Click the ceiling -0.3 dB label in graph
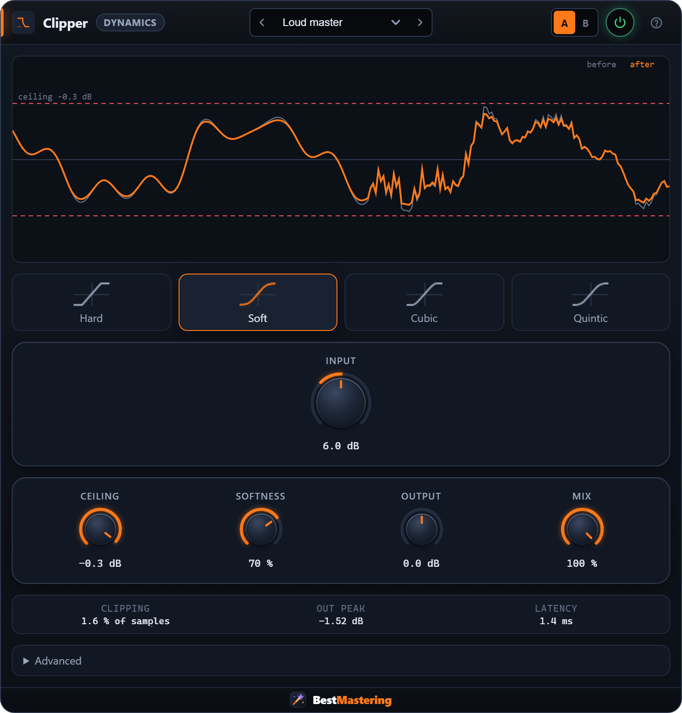 tap(55, 96)
